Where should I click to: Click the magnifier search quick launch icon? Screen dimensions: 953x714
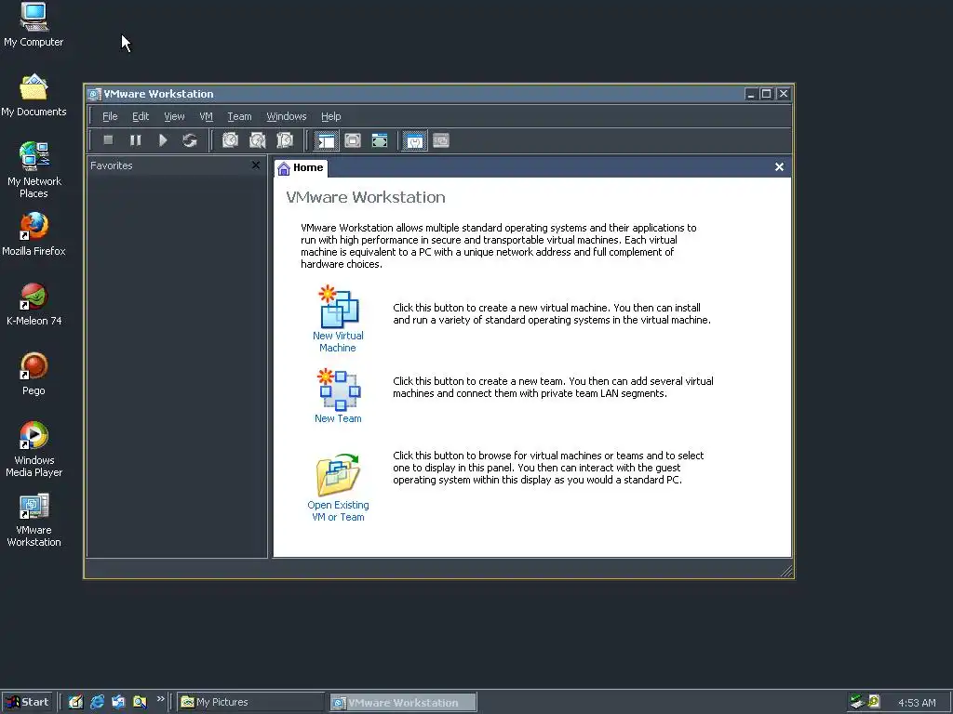(x=140, y=702)
